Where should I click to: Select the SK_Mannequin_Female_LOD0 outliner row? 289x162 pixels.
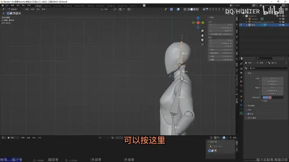263,22
